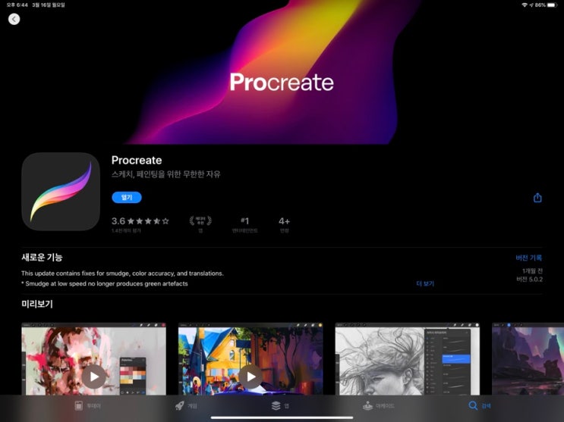Tap the app subtitle under Procreate

click(165, 174)
